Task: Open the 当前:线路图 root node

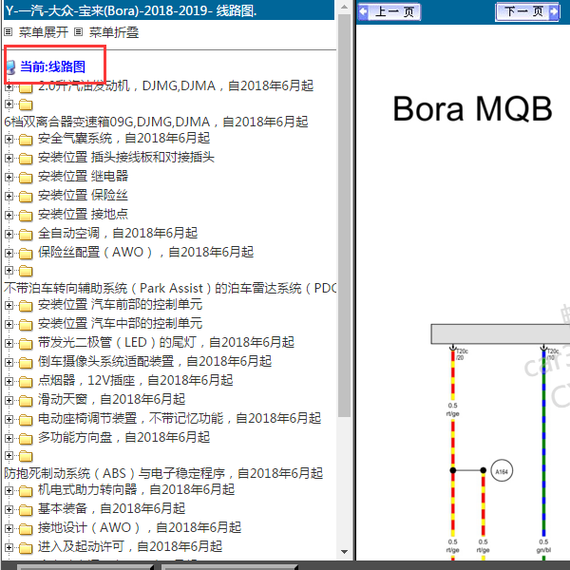Action: point(52,66)
